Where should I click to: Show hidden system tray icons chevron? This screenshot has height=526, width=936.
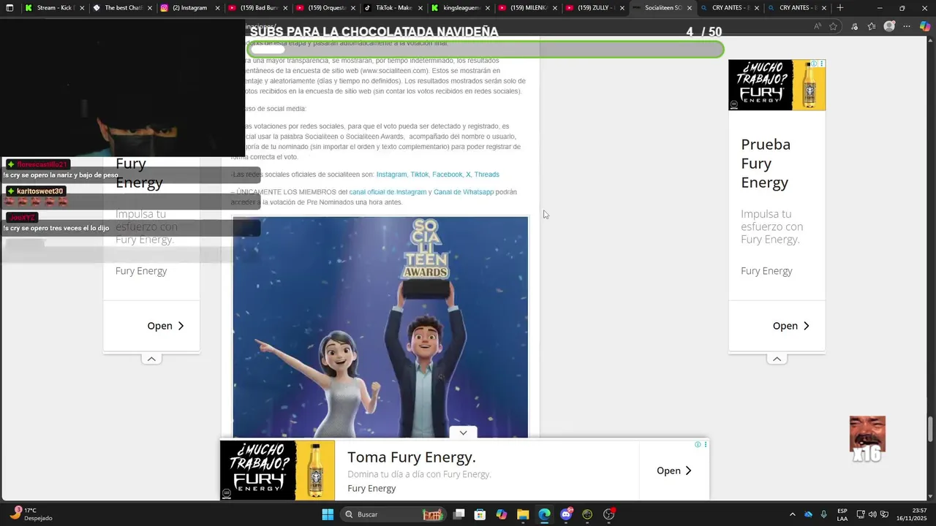pos(792,514)
